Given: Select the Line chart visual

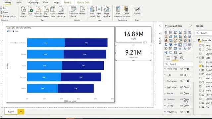Looking at the screenshot, I should (166, 36).
